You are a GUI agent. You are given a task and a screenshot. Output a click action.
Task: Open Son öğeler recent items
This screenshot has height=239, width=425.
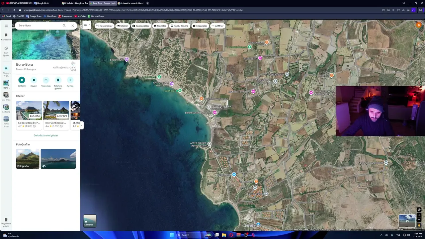[x=6, y=51]
